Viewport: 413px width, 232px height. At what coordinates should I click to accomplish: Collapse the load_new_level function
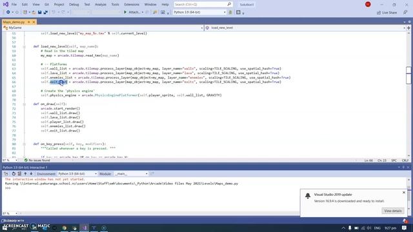tap(24, 47)
